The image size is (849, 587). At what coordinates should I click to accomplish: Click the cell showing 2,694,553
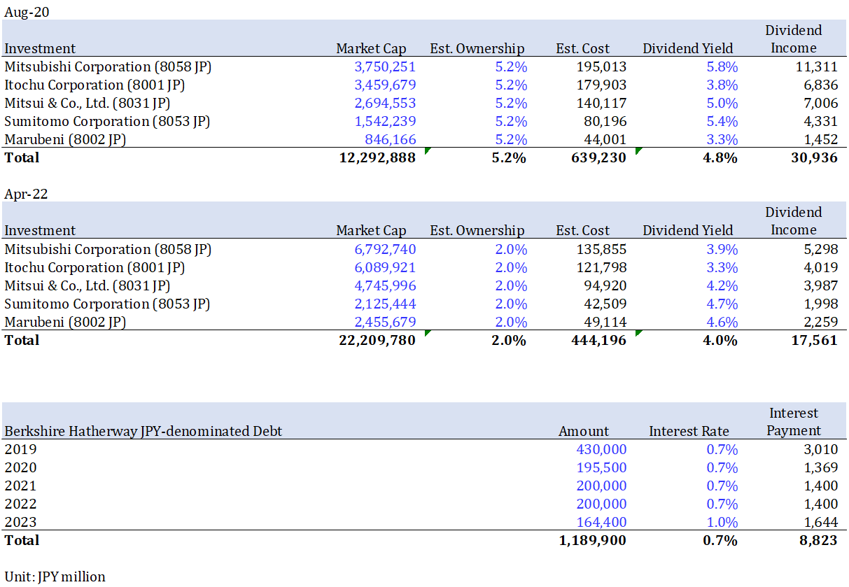tap(385, 103)
